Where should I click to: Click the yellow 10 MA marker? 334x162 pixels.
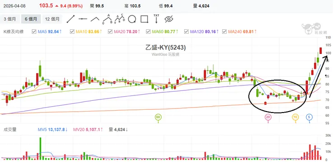click(295, 117)
